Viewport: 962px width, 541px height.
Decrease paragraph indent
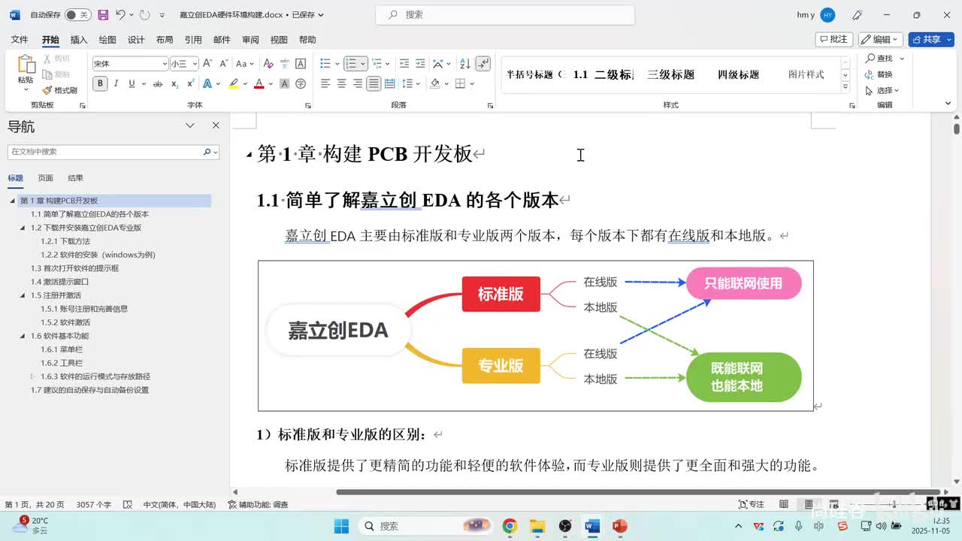coord(404,64)
